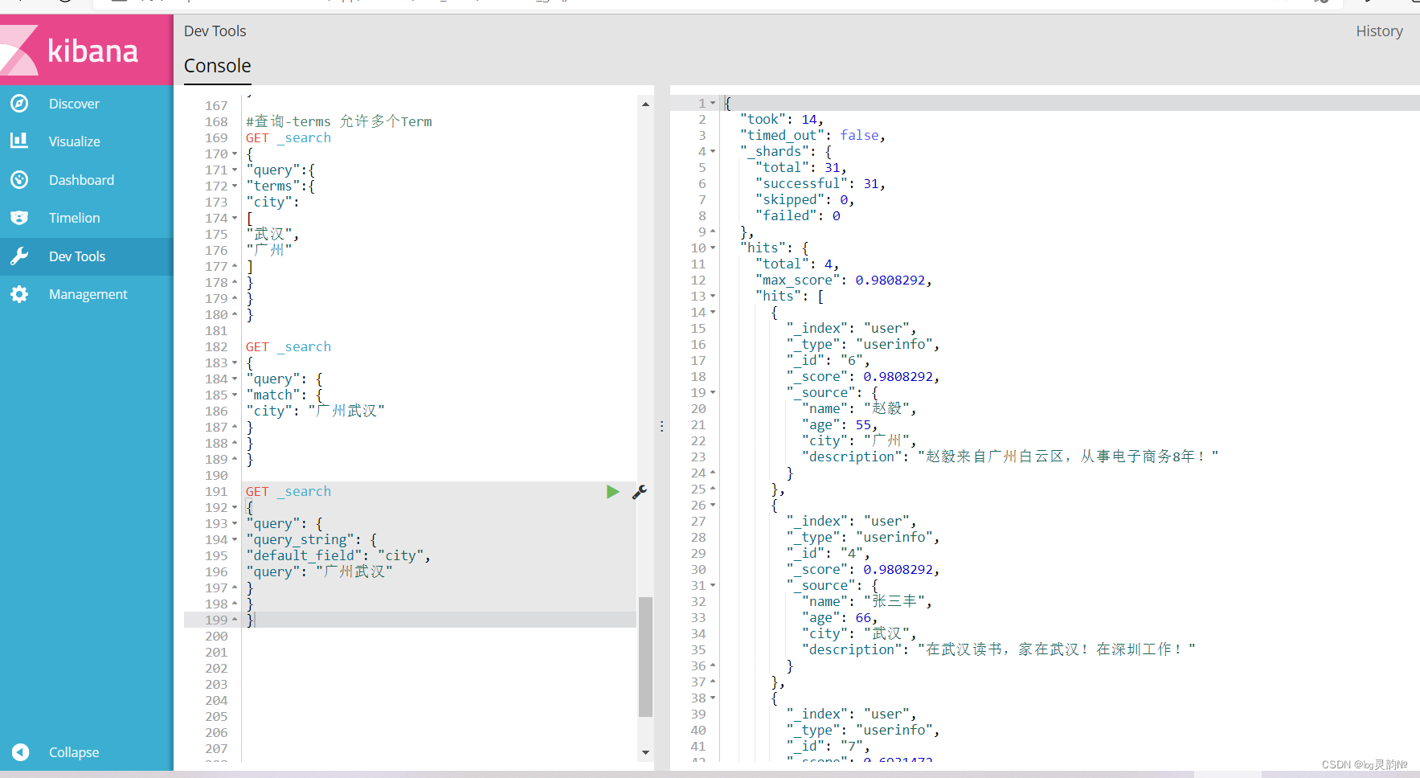Fold _source block at output line 19

[713, 393]
